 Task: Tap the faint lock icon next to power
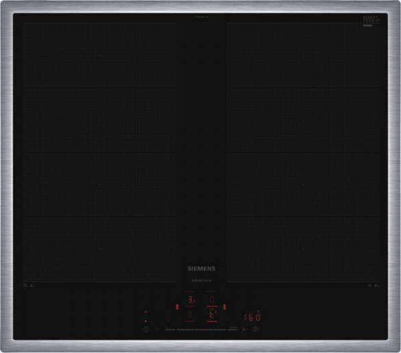(x=158, y=330)
